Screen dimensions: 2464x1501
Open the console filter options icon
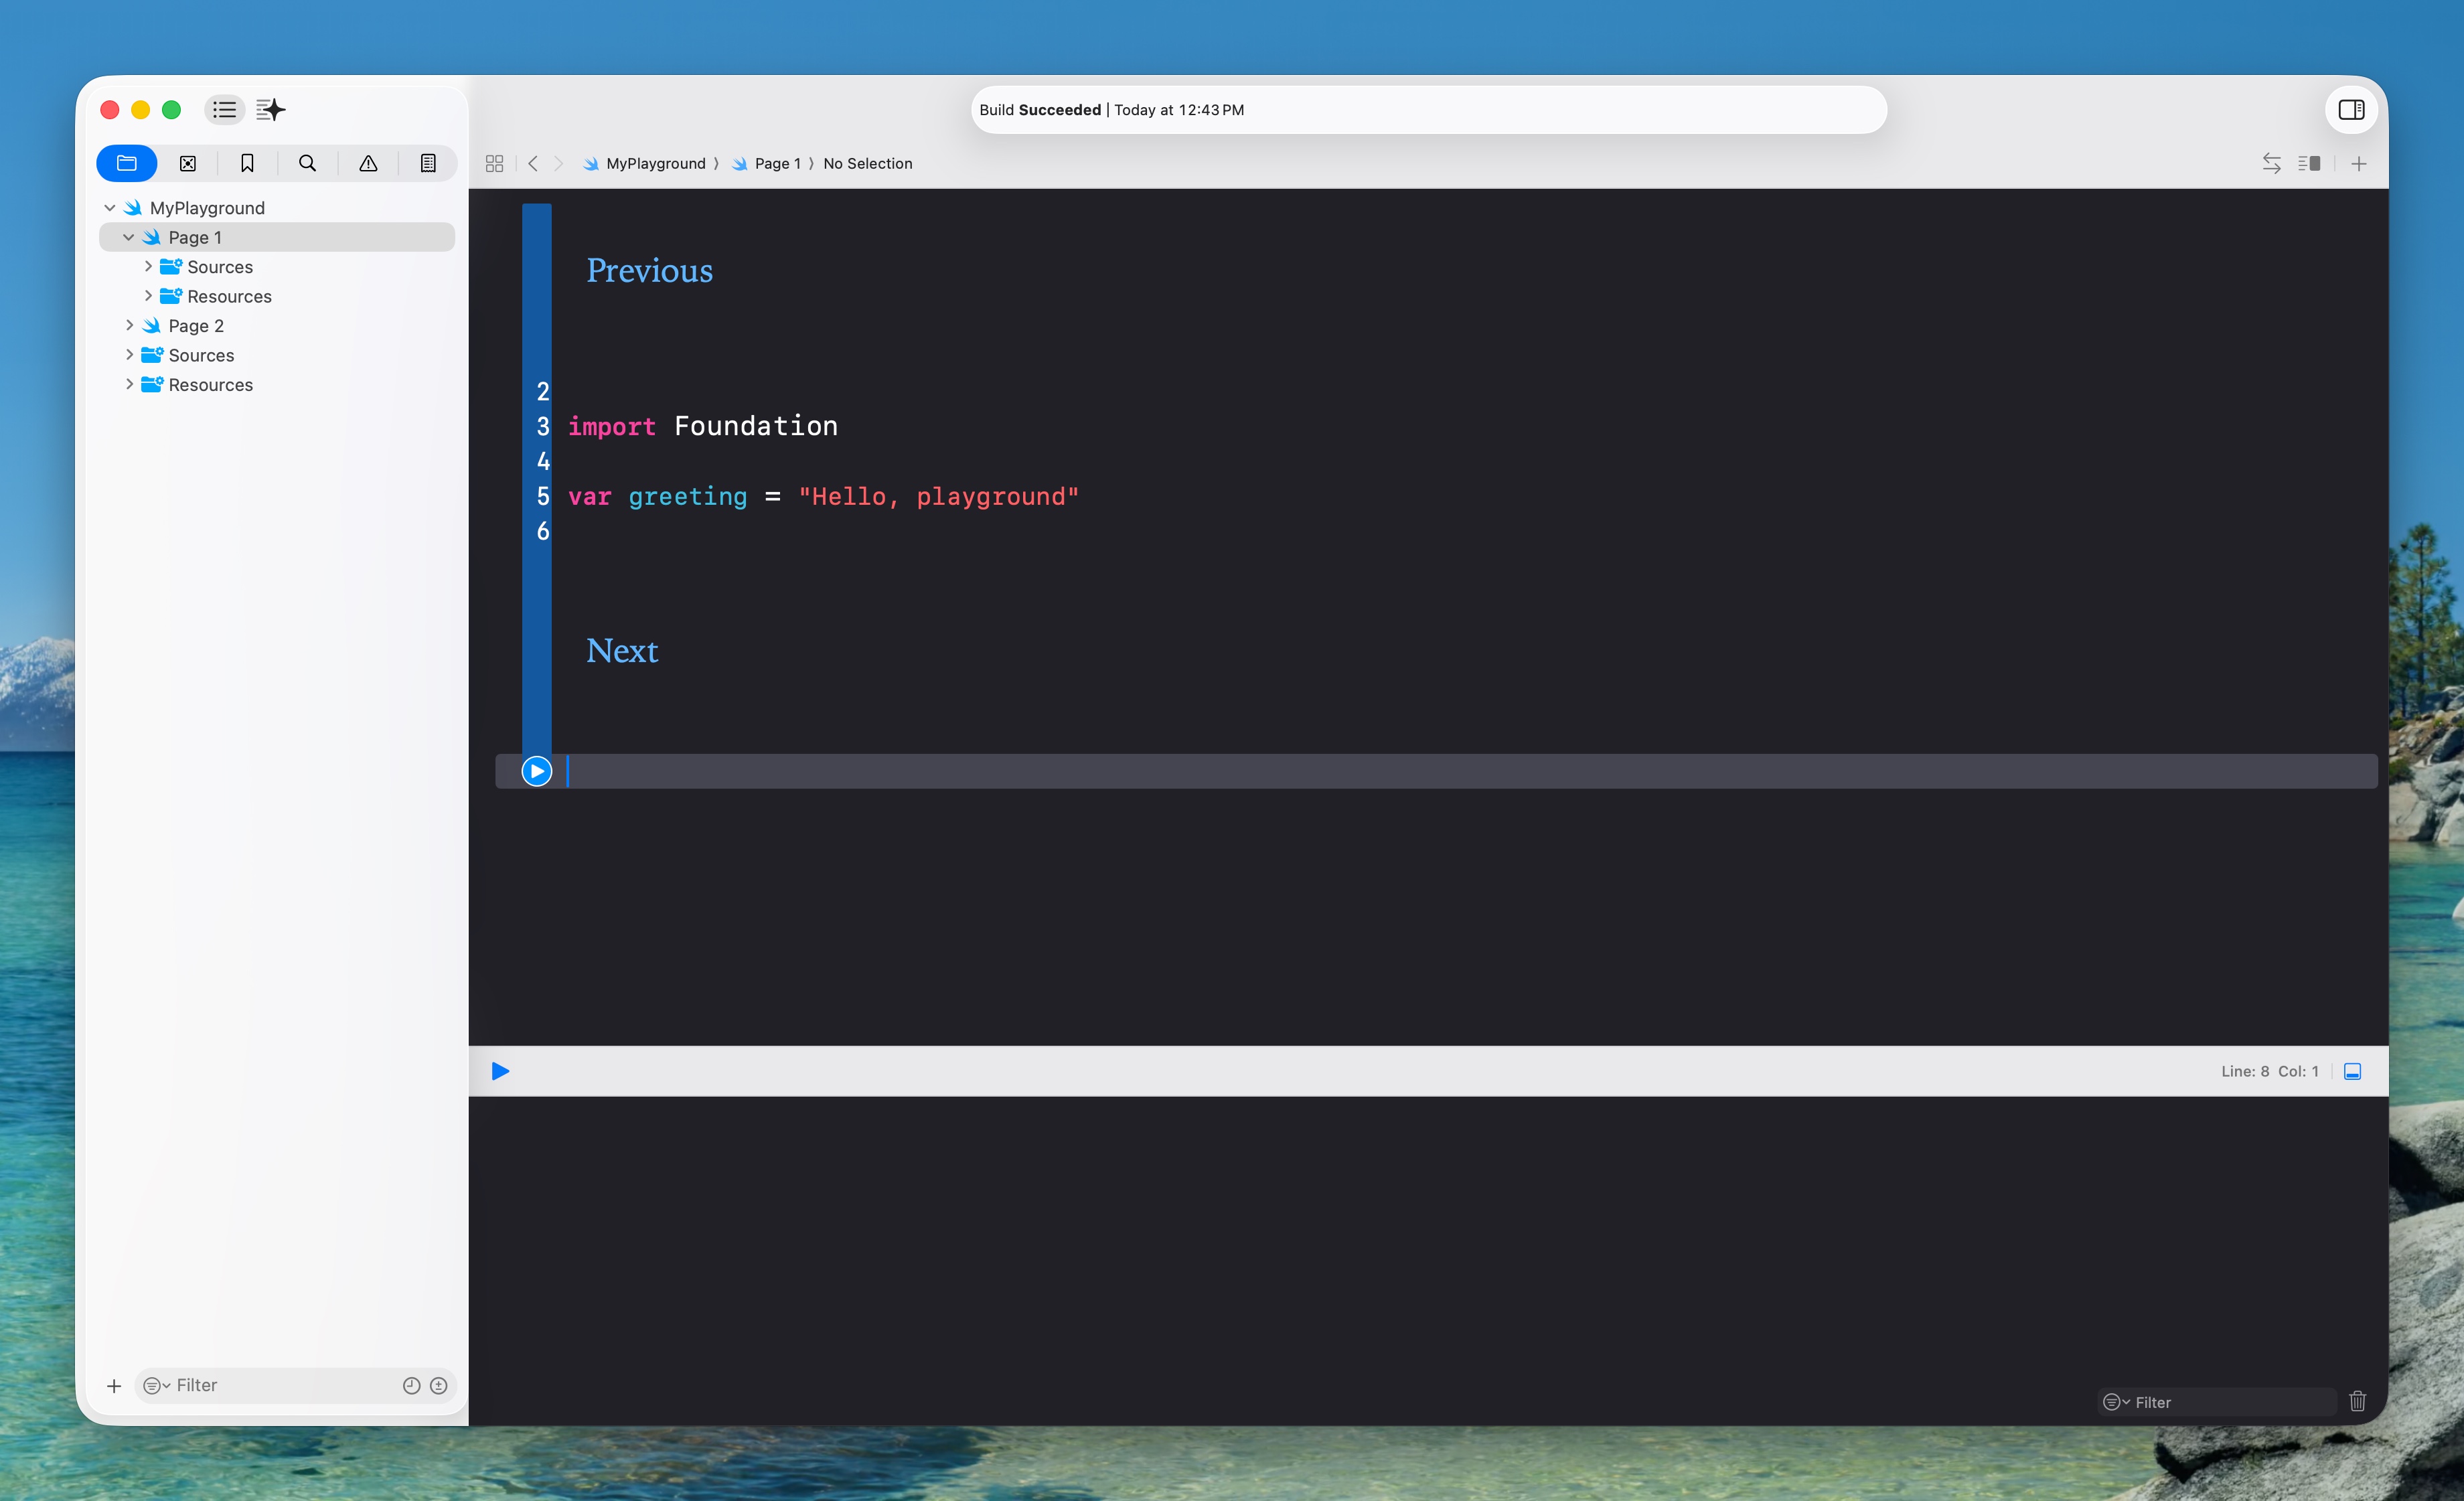click(x=2116, y=1402)
